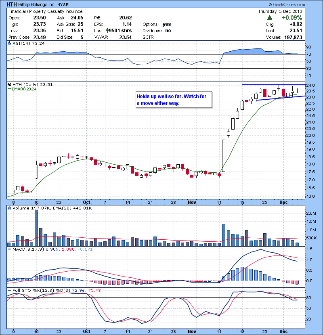
Task: Click the RSI(14) 73.24 panel label
Action: tap(28, 43)
